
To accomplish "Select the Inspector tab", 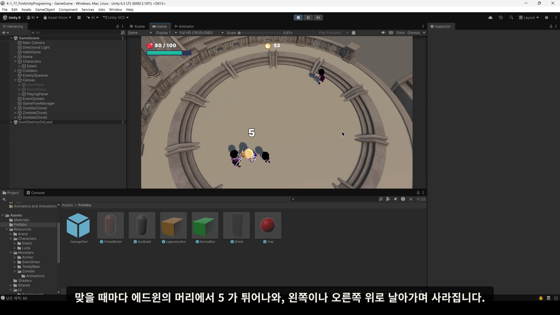I will click(441, 26).
